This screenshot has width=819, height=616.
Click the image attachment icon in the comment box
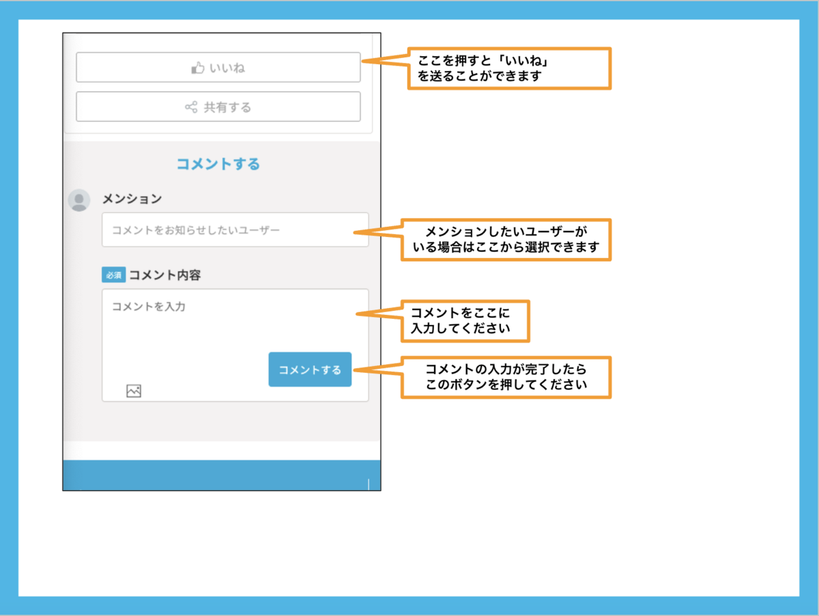coord(134,391)
